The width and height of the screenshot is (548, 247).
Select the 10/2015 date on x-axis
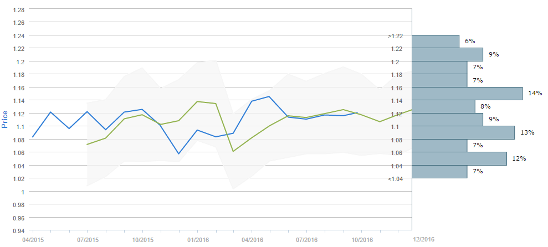tap(142, 240)
